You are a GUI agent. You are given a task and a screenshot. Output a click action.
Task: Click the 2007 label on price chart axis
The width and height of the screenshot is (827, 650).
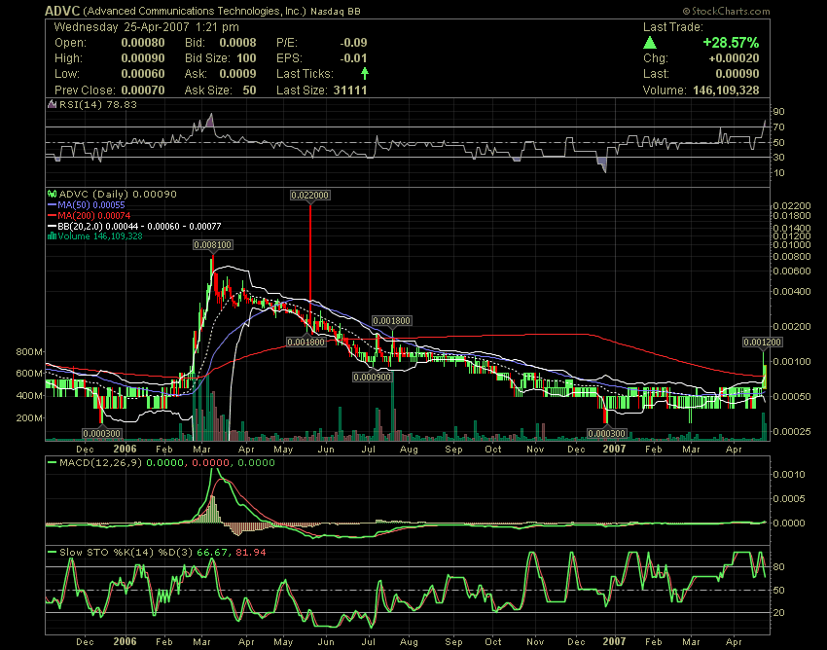point(615,449)
